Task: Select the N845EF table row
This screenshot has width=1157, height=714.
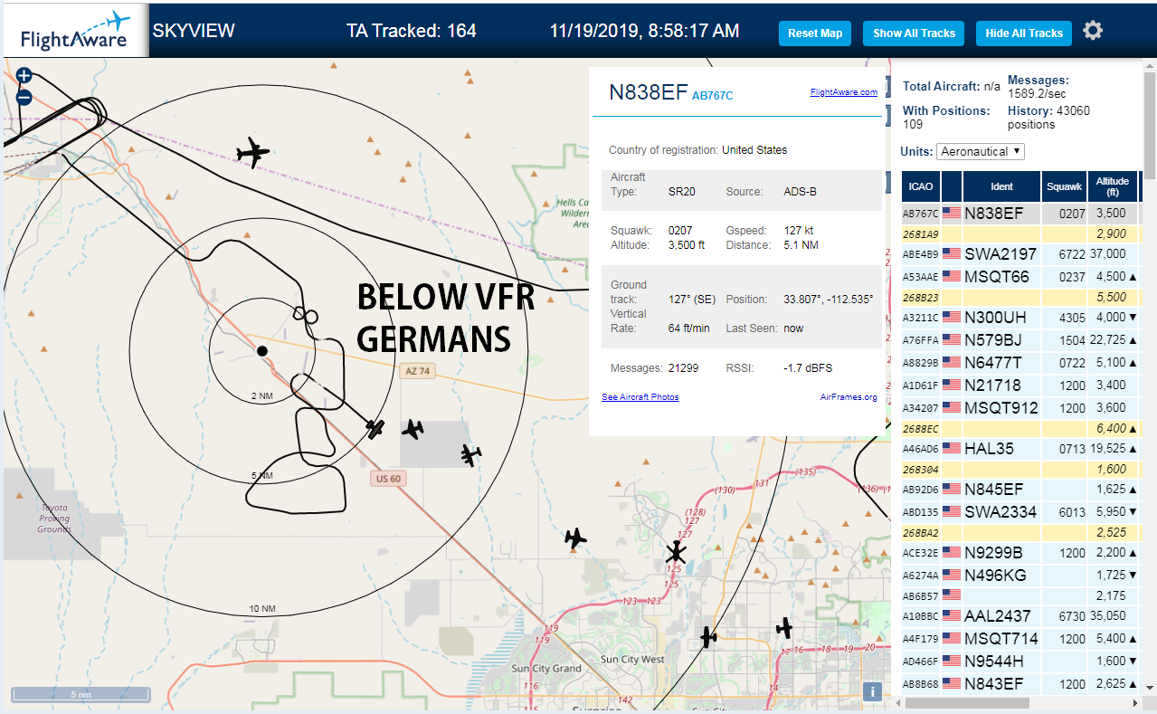Action: 1020,490
